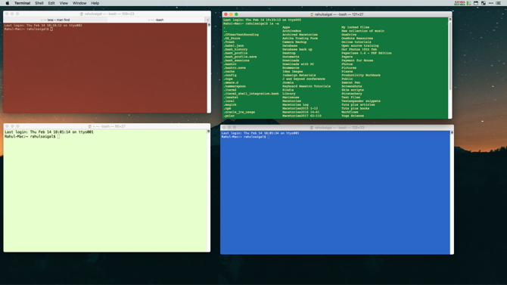Image resolution: width=507 pixels, height=285 pixels.
Task: Click the green battery-bars status icon
Action: click(469, 3)
